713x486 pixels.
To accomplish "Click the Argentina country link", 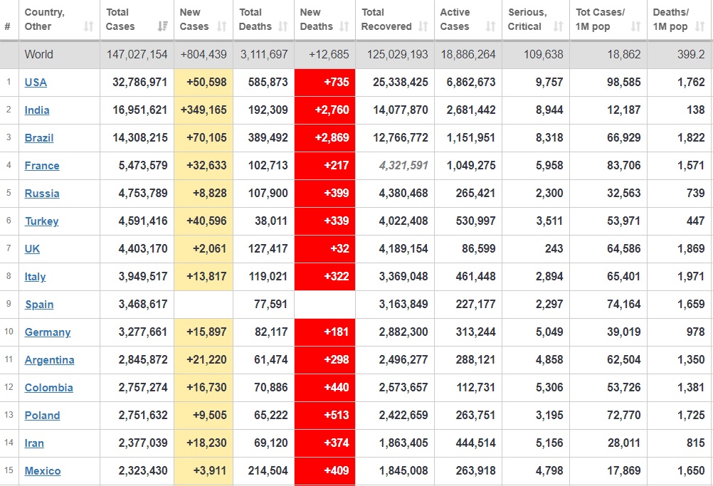I will point(49,360).
